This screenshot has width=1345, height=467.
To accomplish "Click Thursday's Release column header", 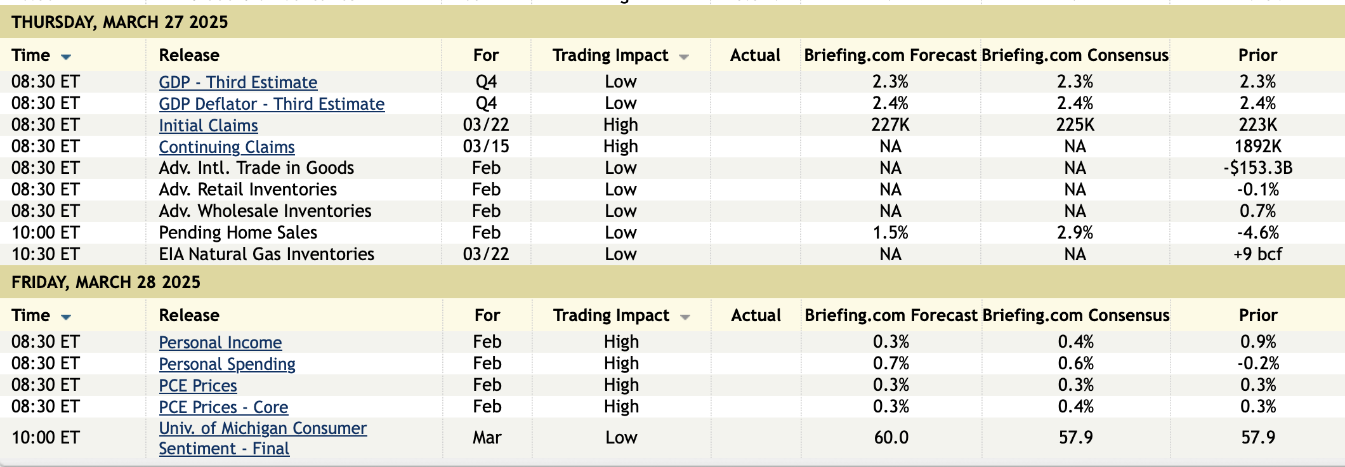I will [189, 55].
